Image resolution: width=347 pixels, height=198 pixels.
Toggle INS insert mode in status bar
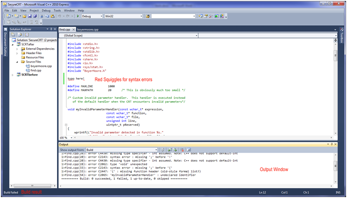[x=338, y=192]
